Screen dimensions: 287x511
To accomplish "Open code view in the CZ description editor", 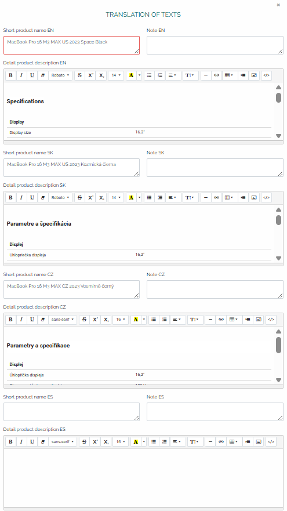I will click(x=271, y=320).
